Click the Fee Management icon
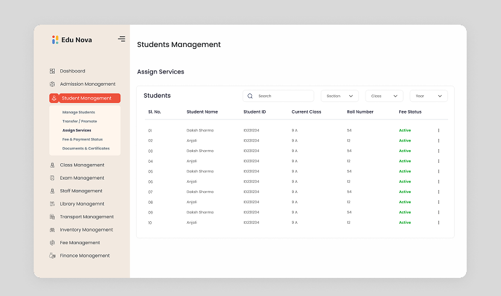 click(52, 243)
